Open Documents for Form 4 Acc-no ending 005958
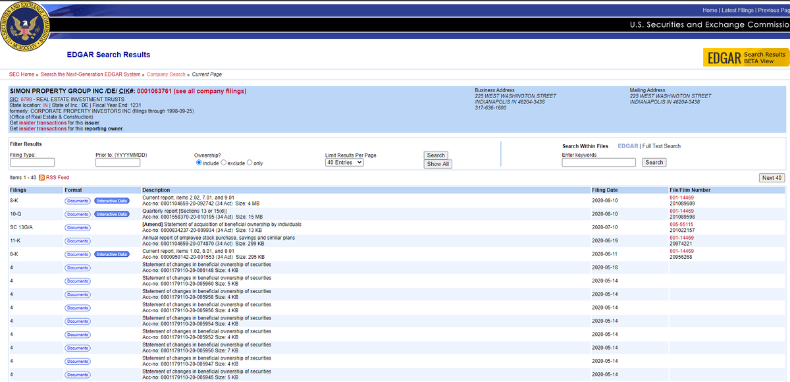 click(78, 294)
